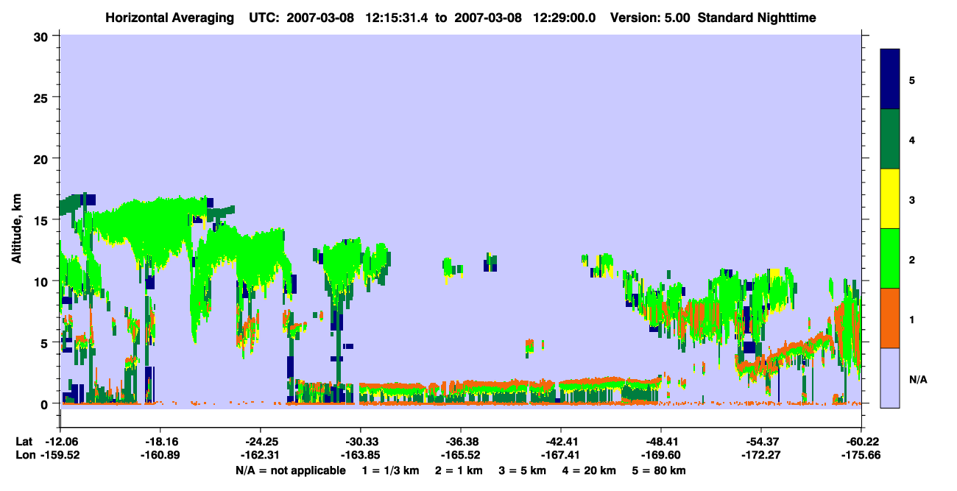Click longitude value -167.41

(x=560, y=455)
